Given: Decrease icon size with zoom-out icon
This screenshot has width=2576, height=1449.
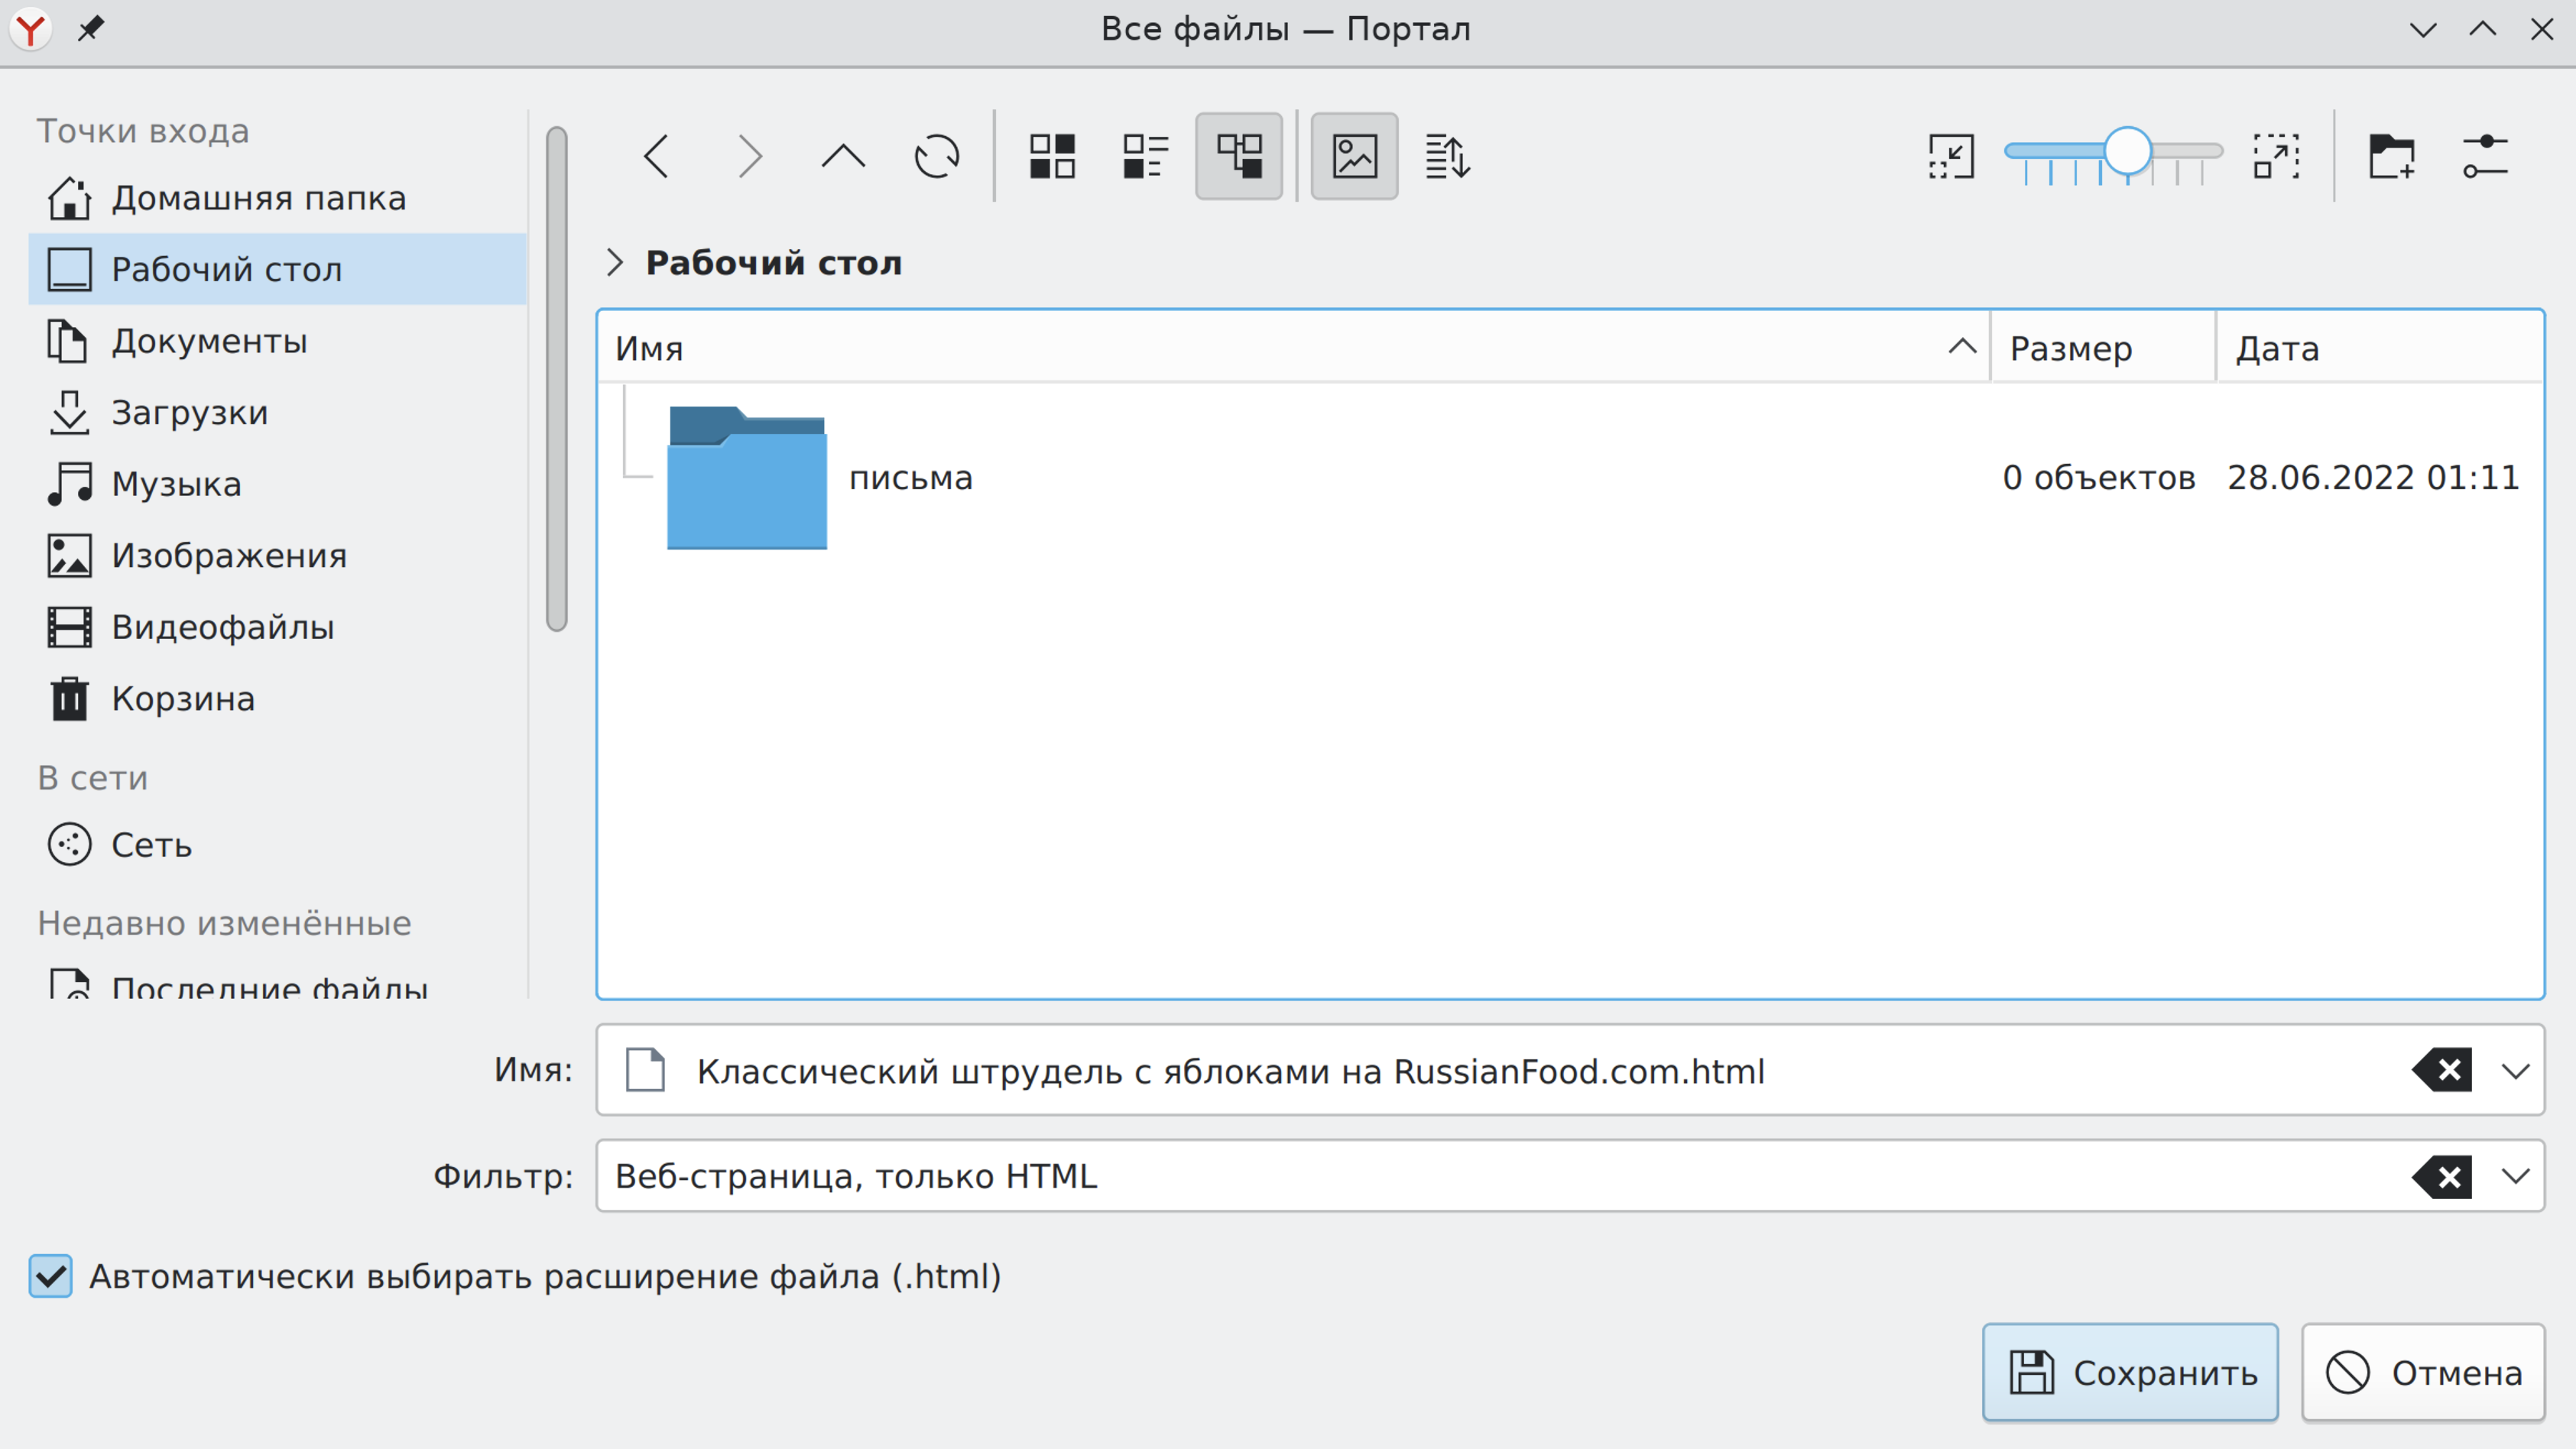Looking at the screenshot, I should pyautogui.click(x=1951, y=157).
